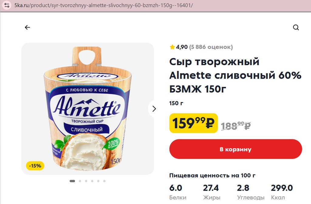Open search with the magnifier icon

coord(296,28)
